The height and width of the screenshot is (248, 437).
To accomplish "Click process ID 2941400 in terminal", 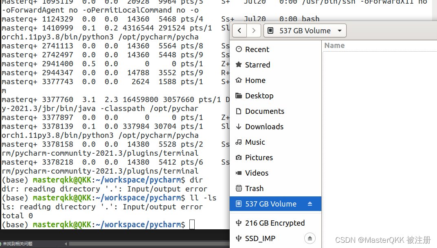I will click(57, 64).
